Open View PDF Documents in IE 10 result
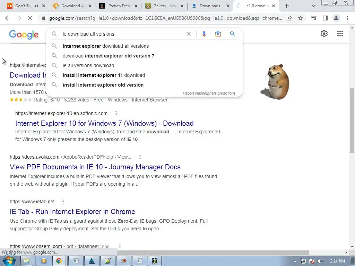Screen dimensions: 355x266 95,167
